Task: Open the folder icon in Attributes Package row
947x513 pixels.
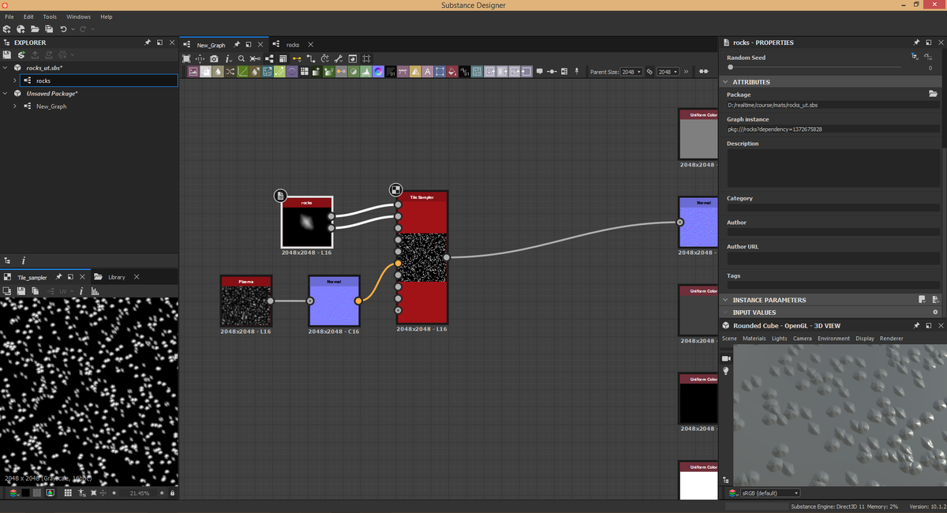Action: pos(933,94)
